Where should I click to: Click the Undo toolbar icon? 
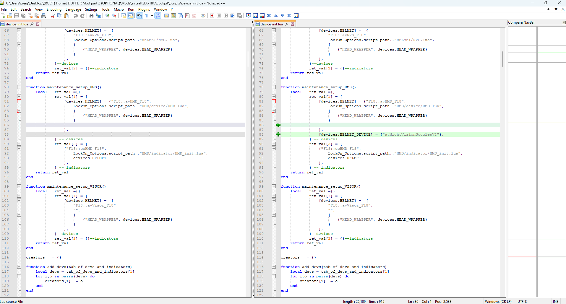coord(76,16)
